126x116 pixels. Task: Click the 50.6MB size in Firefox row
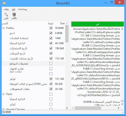click(x=60, y=28)
